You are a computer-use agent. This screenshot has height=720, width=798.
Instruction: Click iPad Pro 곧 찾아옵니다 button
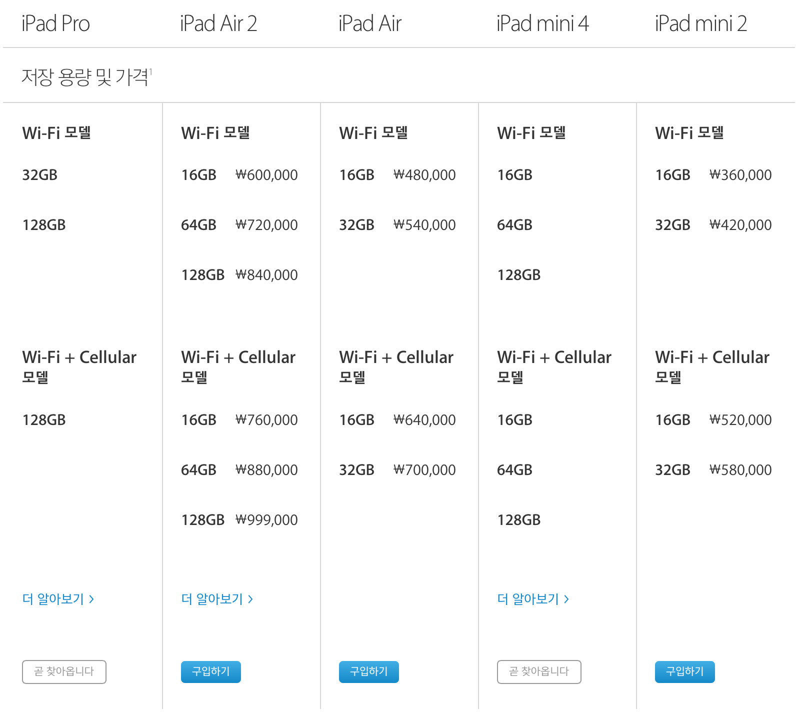[x=64, y=671]
